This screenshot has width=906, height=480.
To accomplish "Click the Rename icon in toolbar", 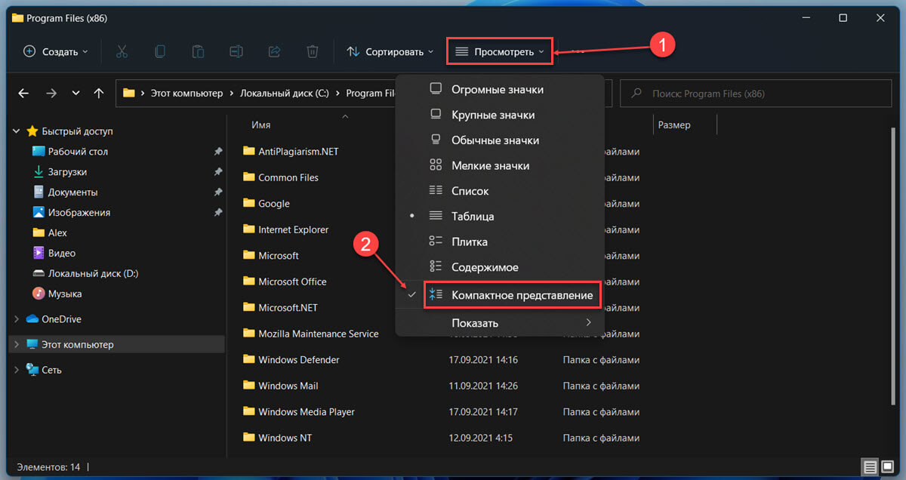I will tap(236, 51).
